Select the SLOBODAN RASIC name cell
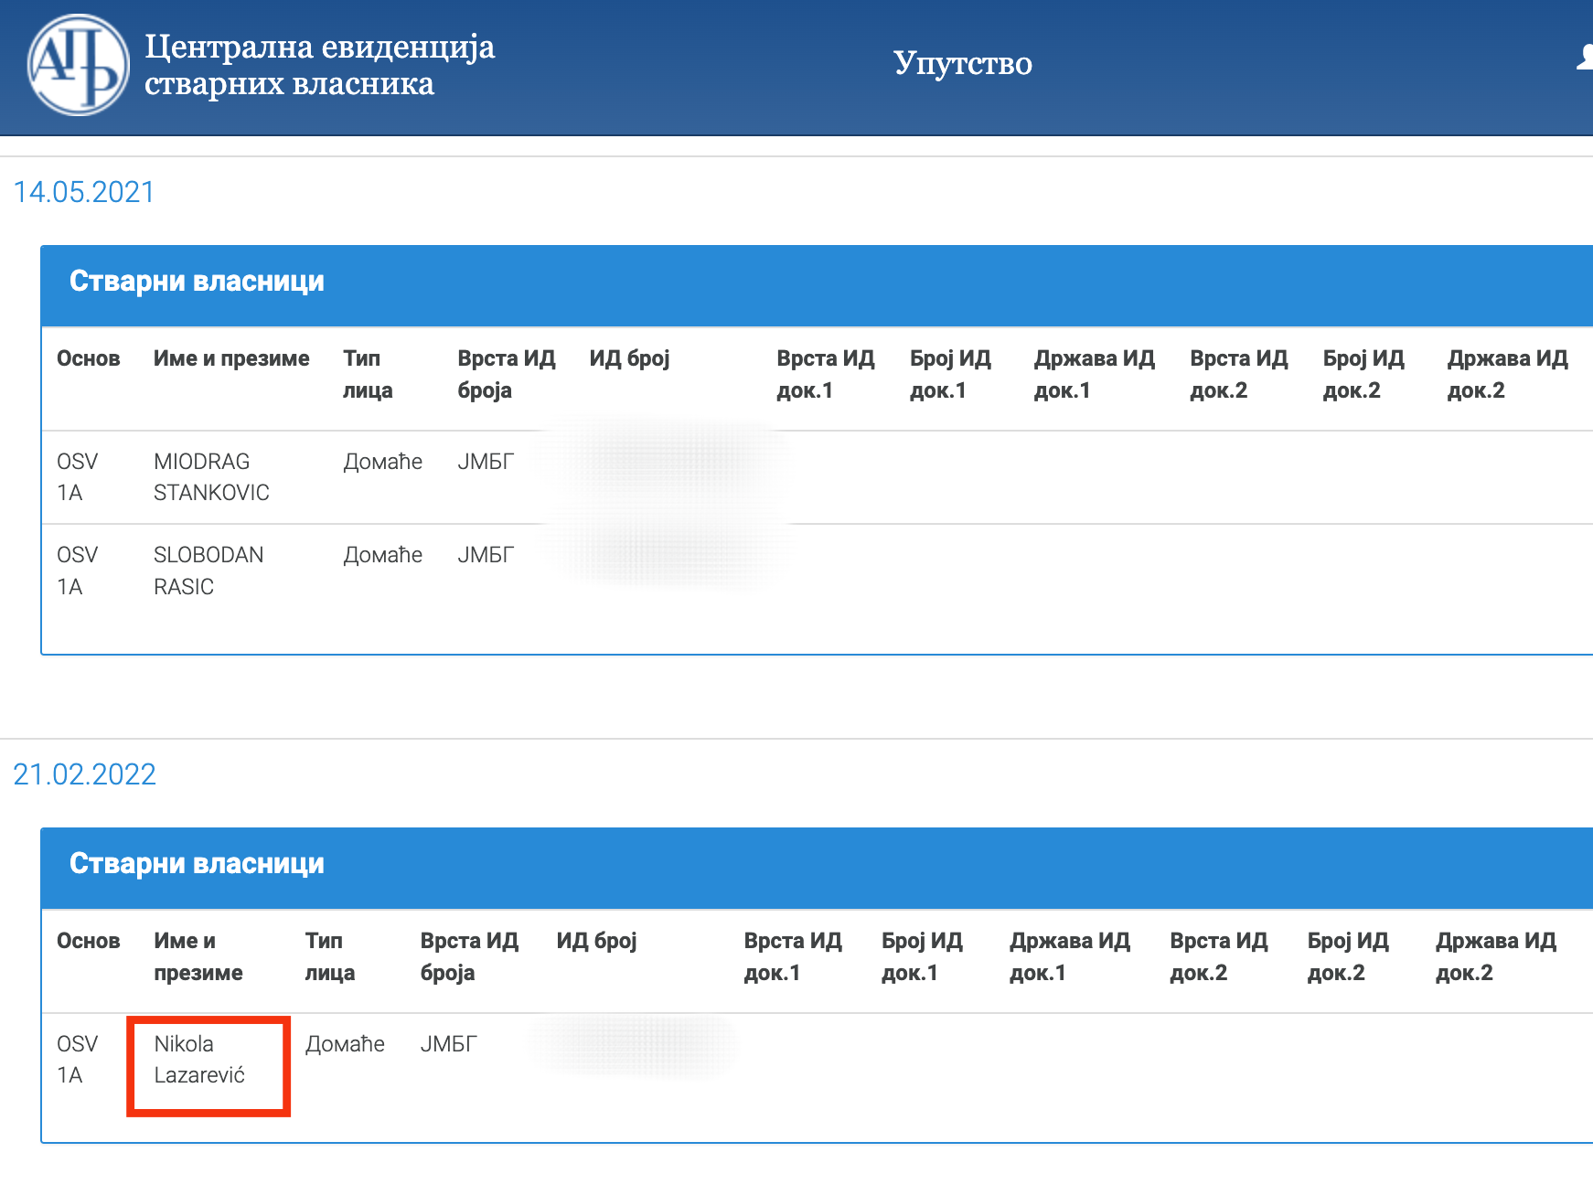Viewport: 1593px width, 1195px height. click(208, 571)
